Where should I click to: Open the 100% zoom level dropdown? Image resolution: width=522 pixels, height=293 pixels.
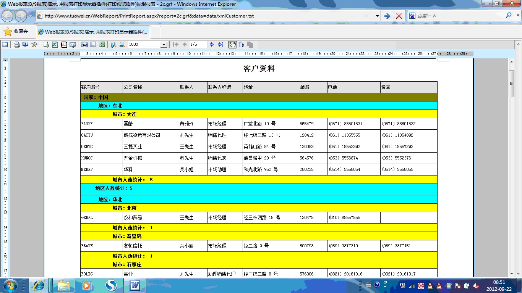pos(164,45)
